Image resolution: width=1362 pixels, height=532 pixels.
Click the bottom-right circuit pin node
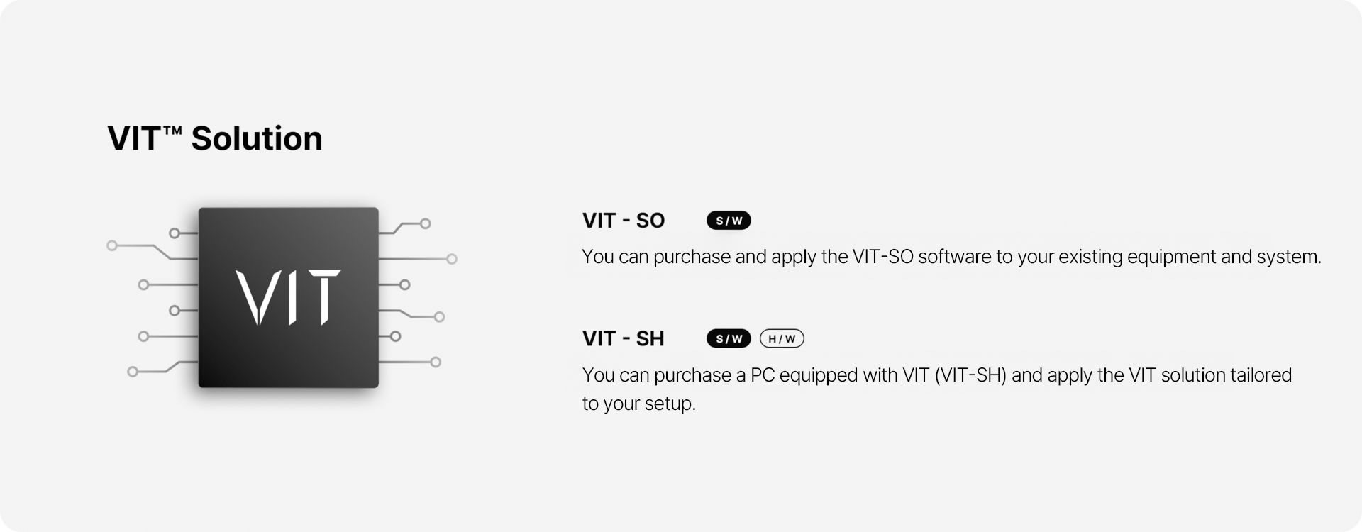pos(436,362)
